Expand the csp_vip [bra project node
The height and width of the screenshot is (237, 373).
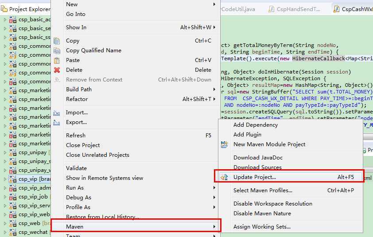tap(5, 179)
